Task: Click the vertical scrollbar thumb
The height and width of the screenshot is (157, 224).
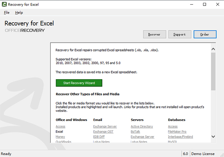Action: [213, 71]
